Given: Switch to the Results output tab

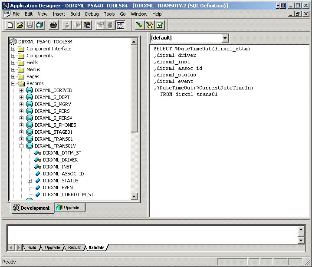Looking at the screenshot, I should (74, 247).
